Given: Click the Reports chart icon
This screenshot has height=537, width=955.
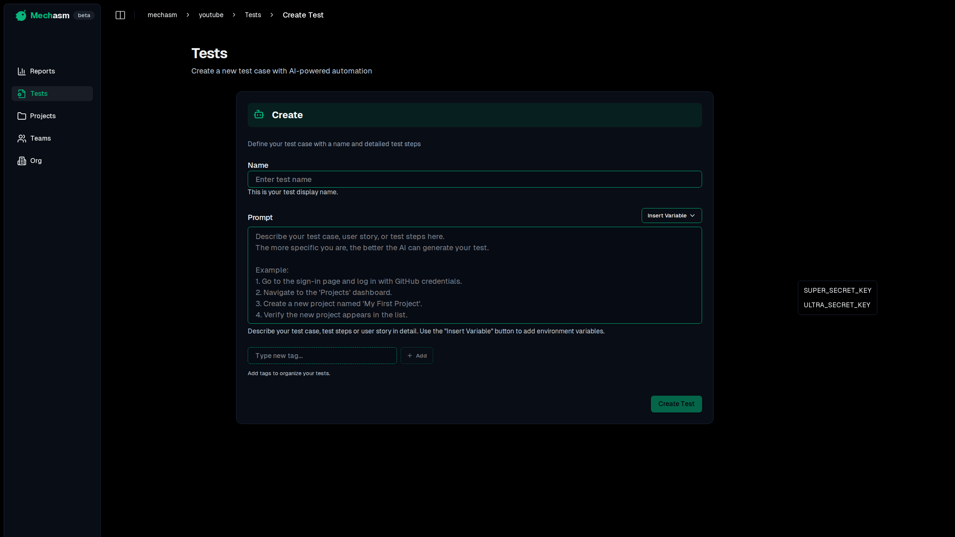Looking at the screenshot, I should click(22, 71).
